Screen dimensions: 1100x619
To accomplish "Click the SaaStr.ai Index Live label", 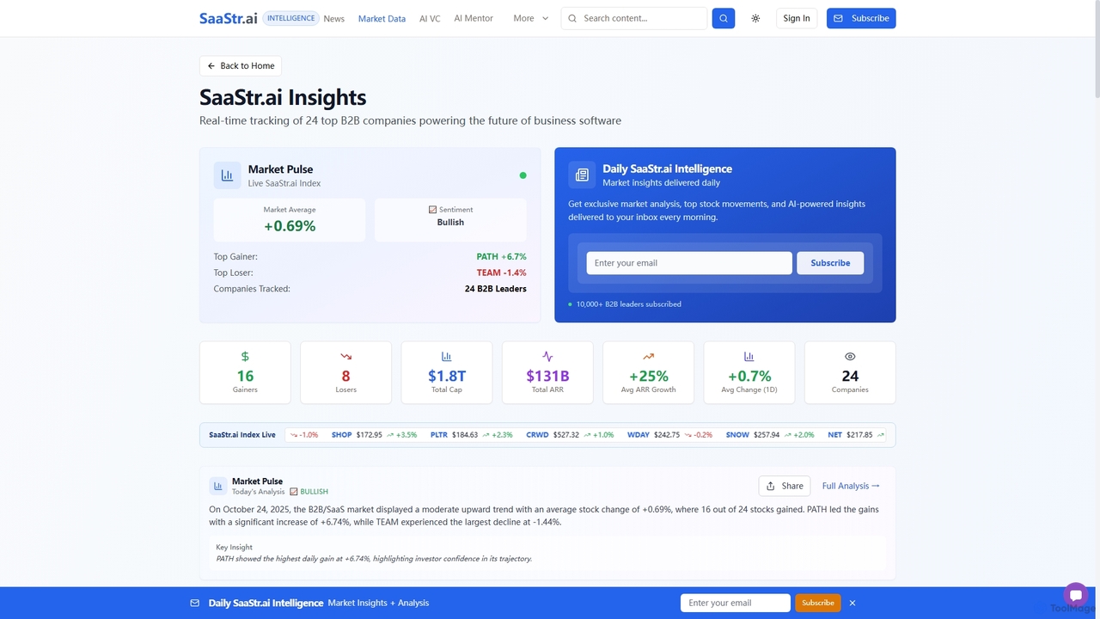I will point(242,435).
